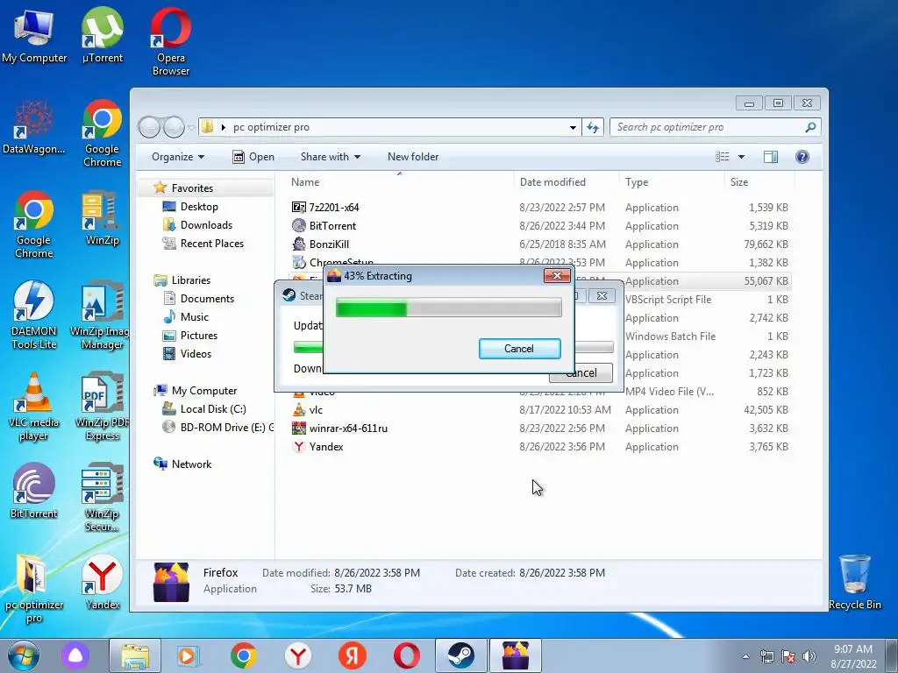898x673 pixels.
Task: Select WinZip desktop icon
Action: (103, 218)
